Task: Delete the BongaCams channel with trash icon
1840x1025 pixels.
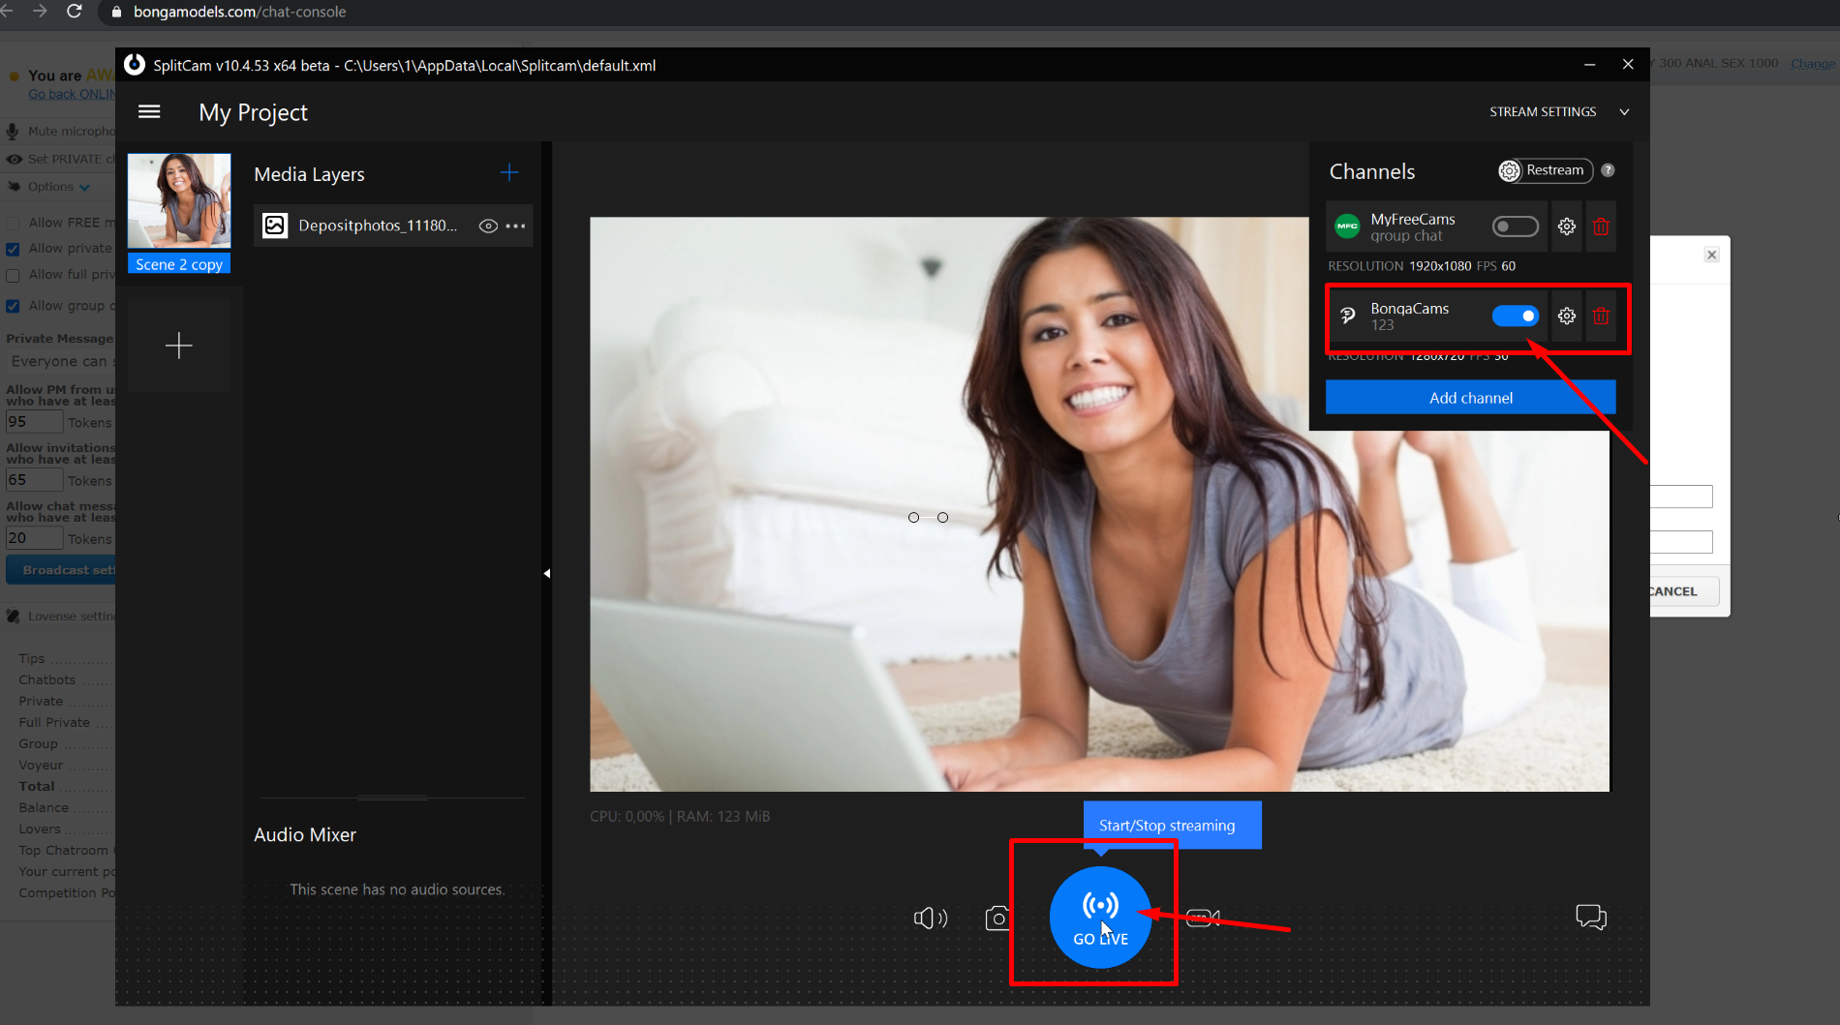Action: tap(1601, 317)
